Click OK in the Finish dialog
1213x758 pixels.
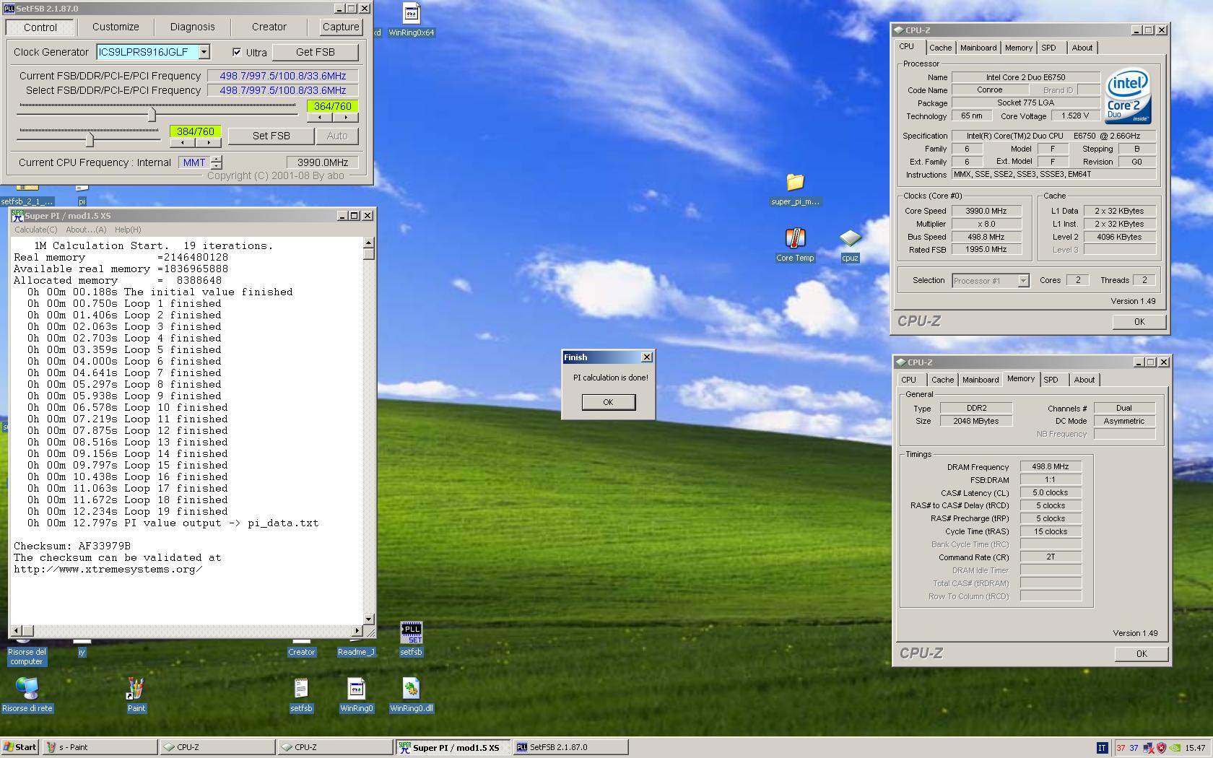coord(609,402)
